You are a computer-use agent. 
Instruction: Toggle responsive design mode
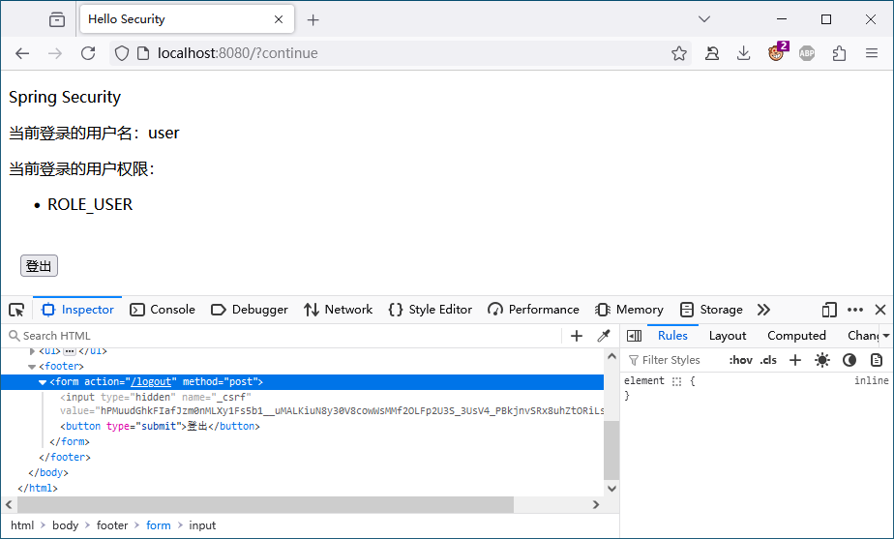click(829, 310)
